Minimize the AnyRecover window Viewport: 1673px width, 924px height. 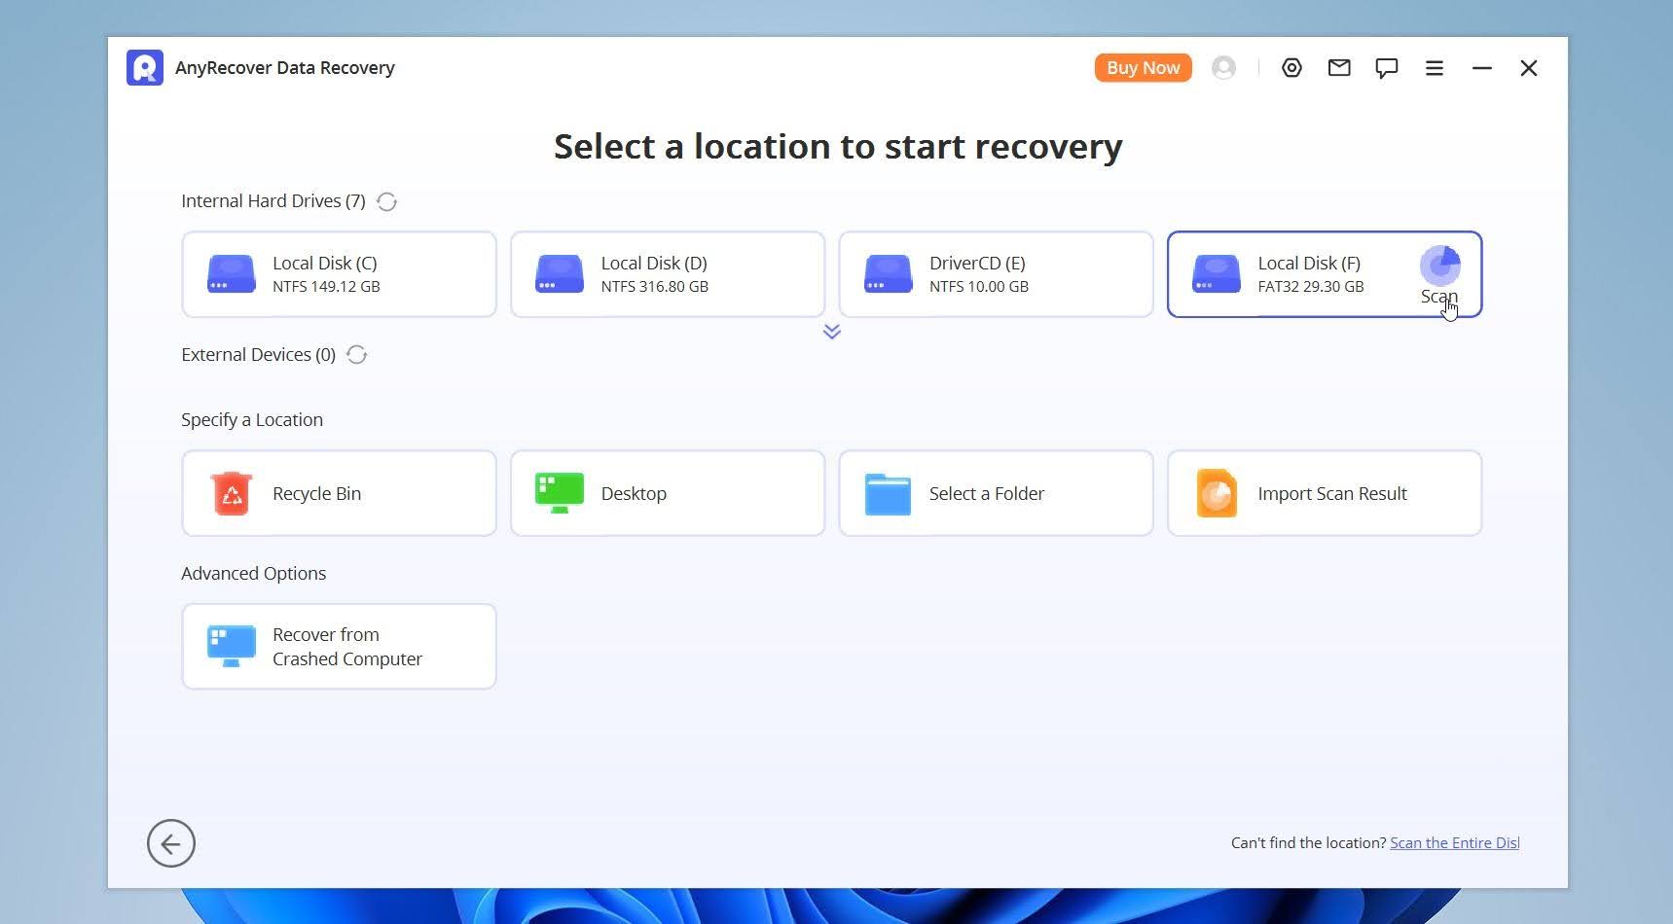point(1481,68)
